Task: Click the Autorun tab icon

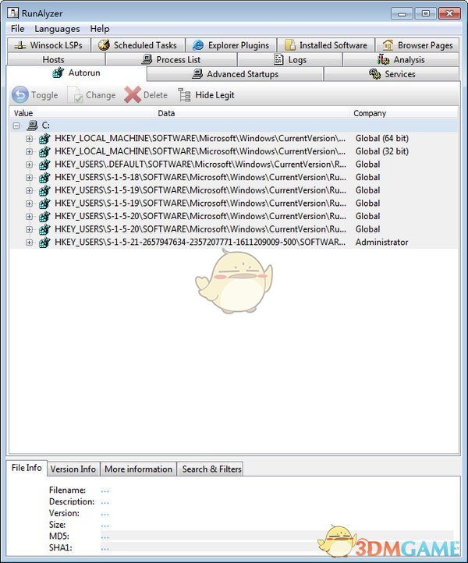Action: tap(58, 73)
